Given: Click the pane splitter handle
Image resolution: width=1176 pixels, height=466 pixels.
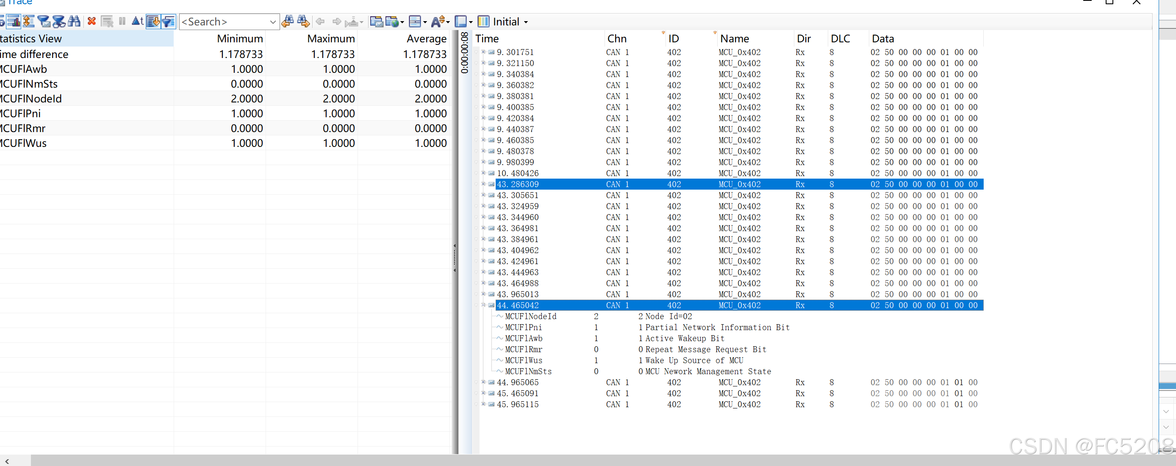Looking at the screenshot, I should click(455, 258).
